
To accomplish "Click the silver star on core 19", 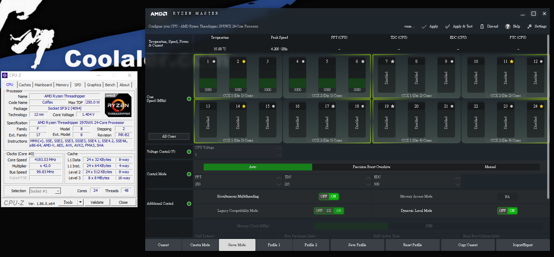I will 392,106.
